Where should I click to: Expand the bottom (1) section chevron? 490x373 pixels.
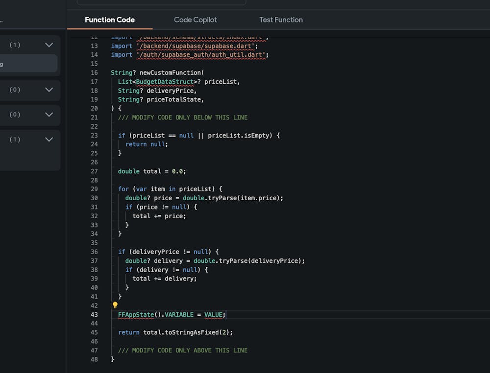tap(49, 140)
